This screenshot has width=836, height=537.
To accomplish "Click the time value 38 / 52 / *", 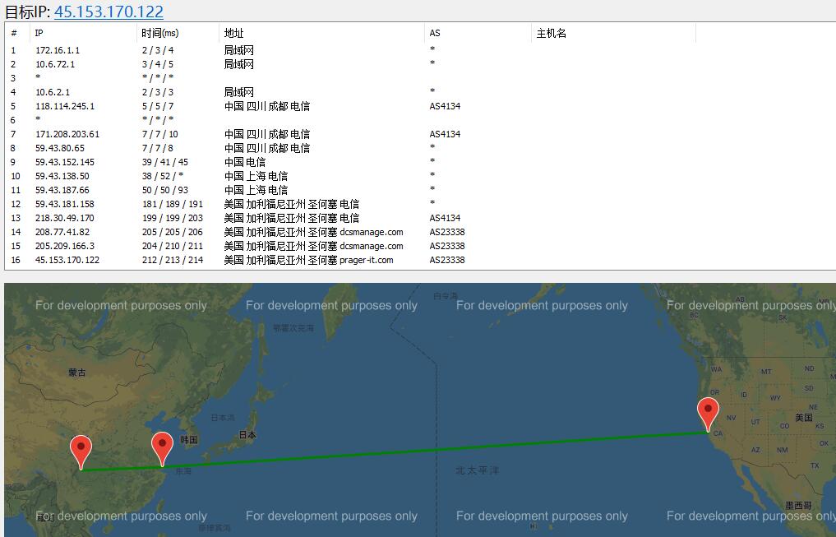I will click(x=163, y=176).
